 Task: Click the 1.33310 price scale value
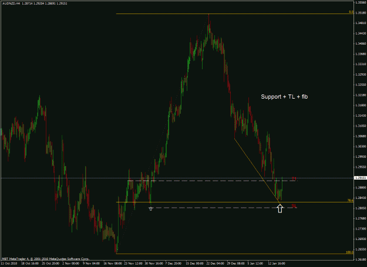tap(361, 64)
